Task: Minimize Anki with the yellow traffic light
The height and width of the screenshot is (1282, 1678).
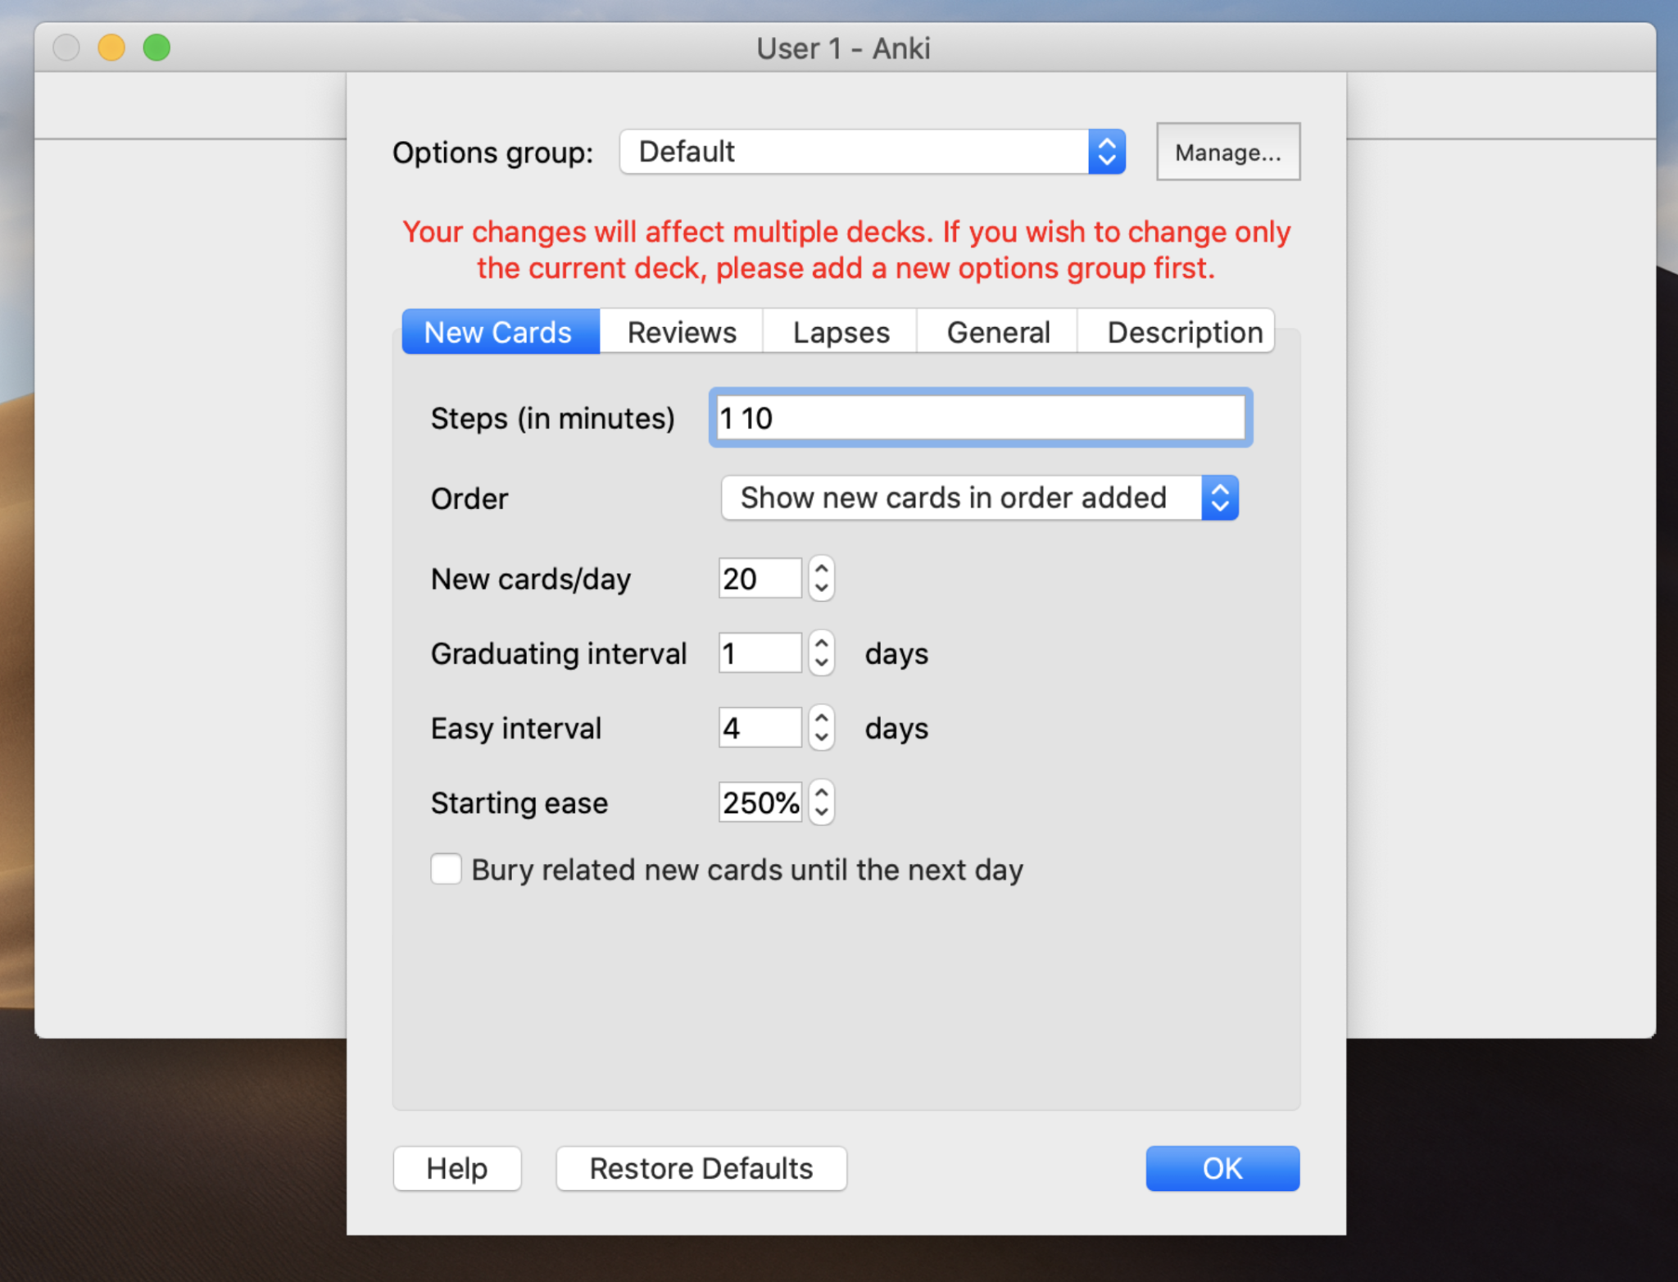Action: [x=111, y=47]
